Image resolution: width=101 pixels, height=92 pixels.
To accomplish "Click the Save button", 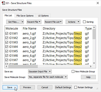I will 10,87.
